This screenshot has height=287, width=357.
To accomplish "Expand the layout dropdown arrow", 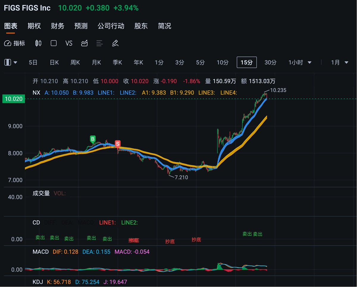I will coord(15,62).
